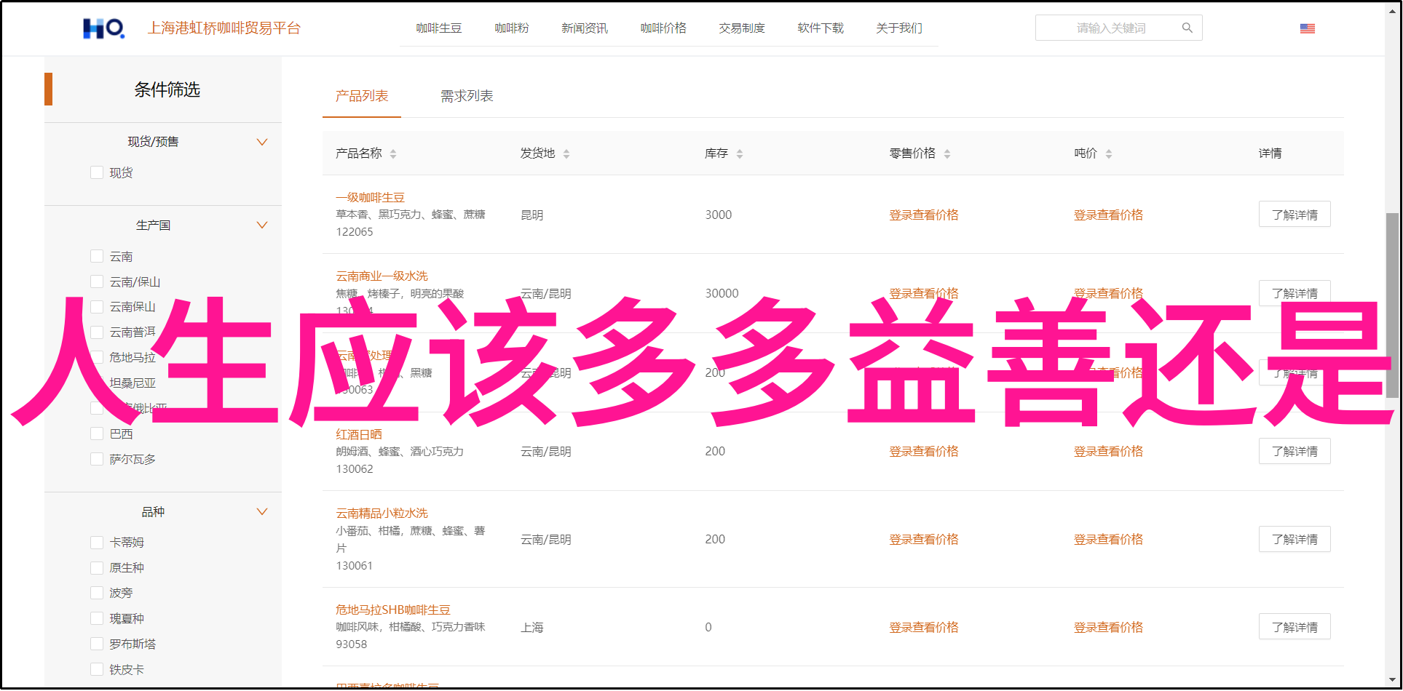Open the 咖啡生豆 menu
The image size is (1403, 691).
coord(439,28)
